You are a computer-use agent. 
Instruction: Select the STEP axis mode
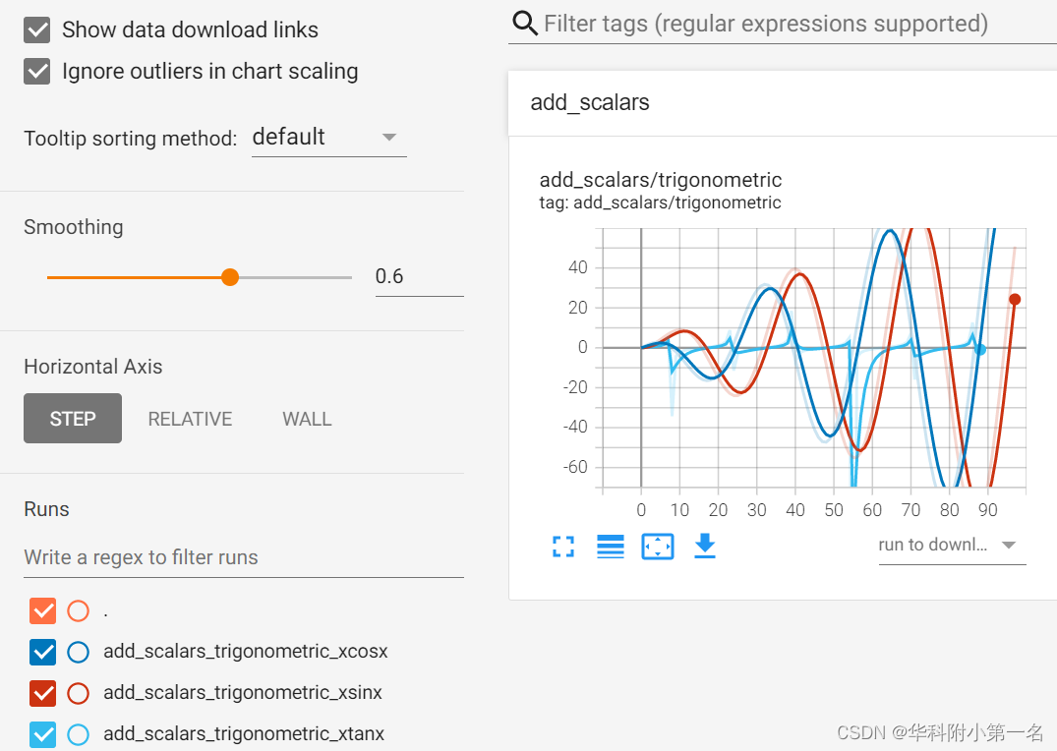pyautogui.click(x=72, y=418)
